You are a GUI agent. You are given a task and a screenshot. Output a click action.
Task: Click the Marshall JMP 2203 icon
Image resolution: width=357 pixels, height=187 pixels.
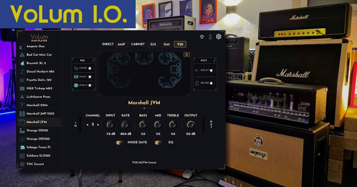(x=22, y=113)
